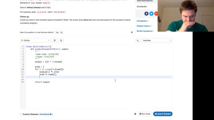Click the 'def productExceptSelf' line

coord(50,49)
